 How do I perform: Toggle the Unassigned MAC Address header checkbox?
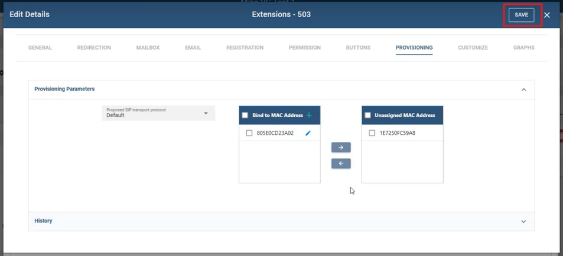tap(367, 115)
